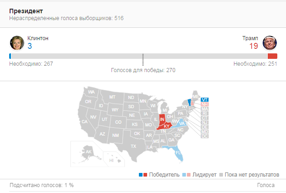The height and width of the screenshot is (193, 286).
Task: Click Clinton's portrait photo
Action: tap(16, 42)
